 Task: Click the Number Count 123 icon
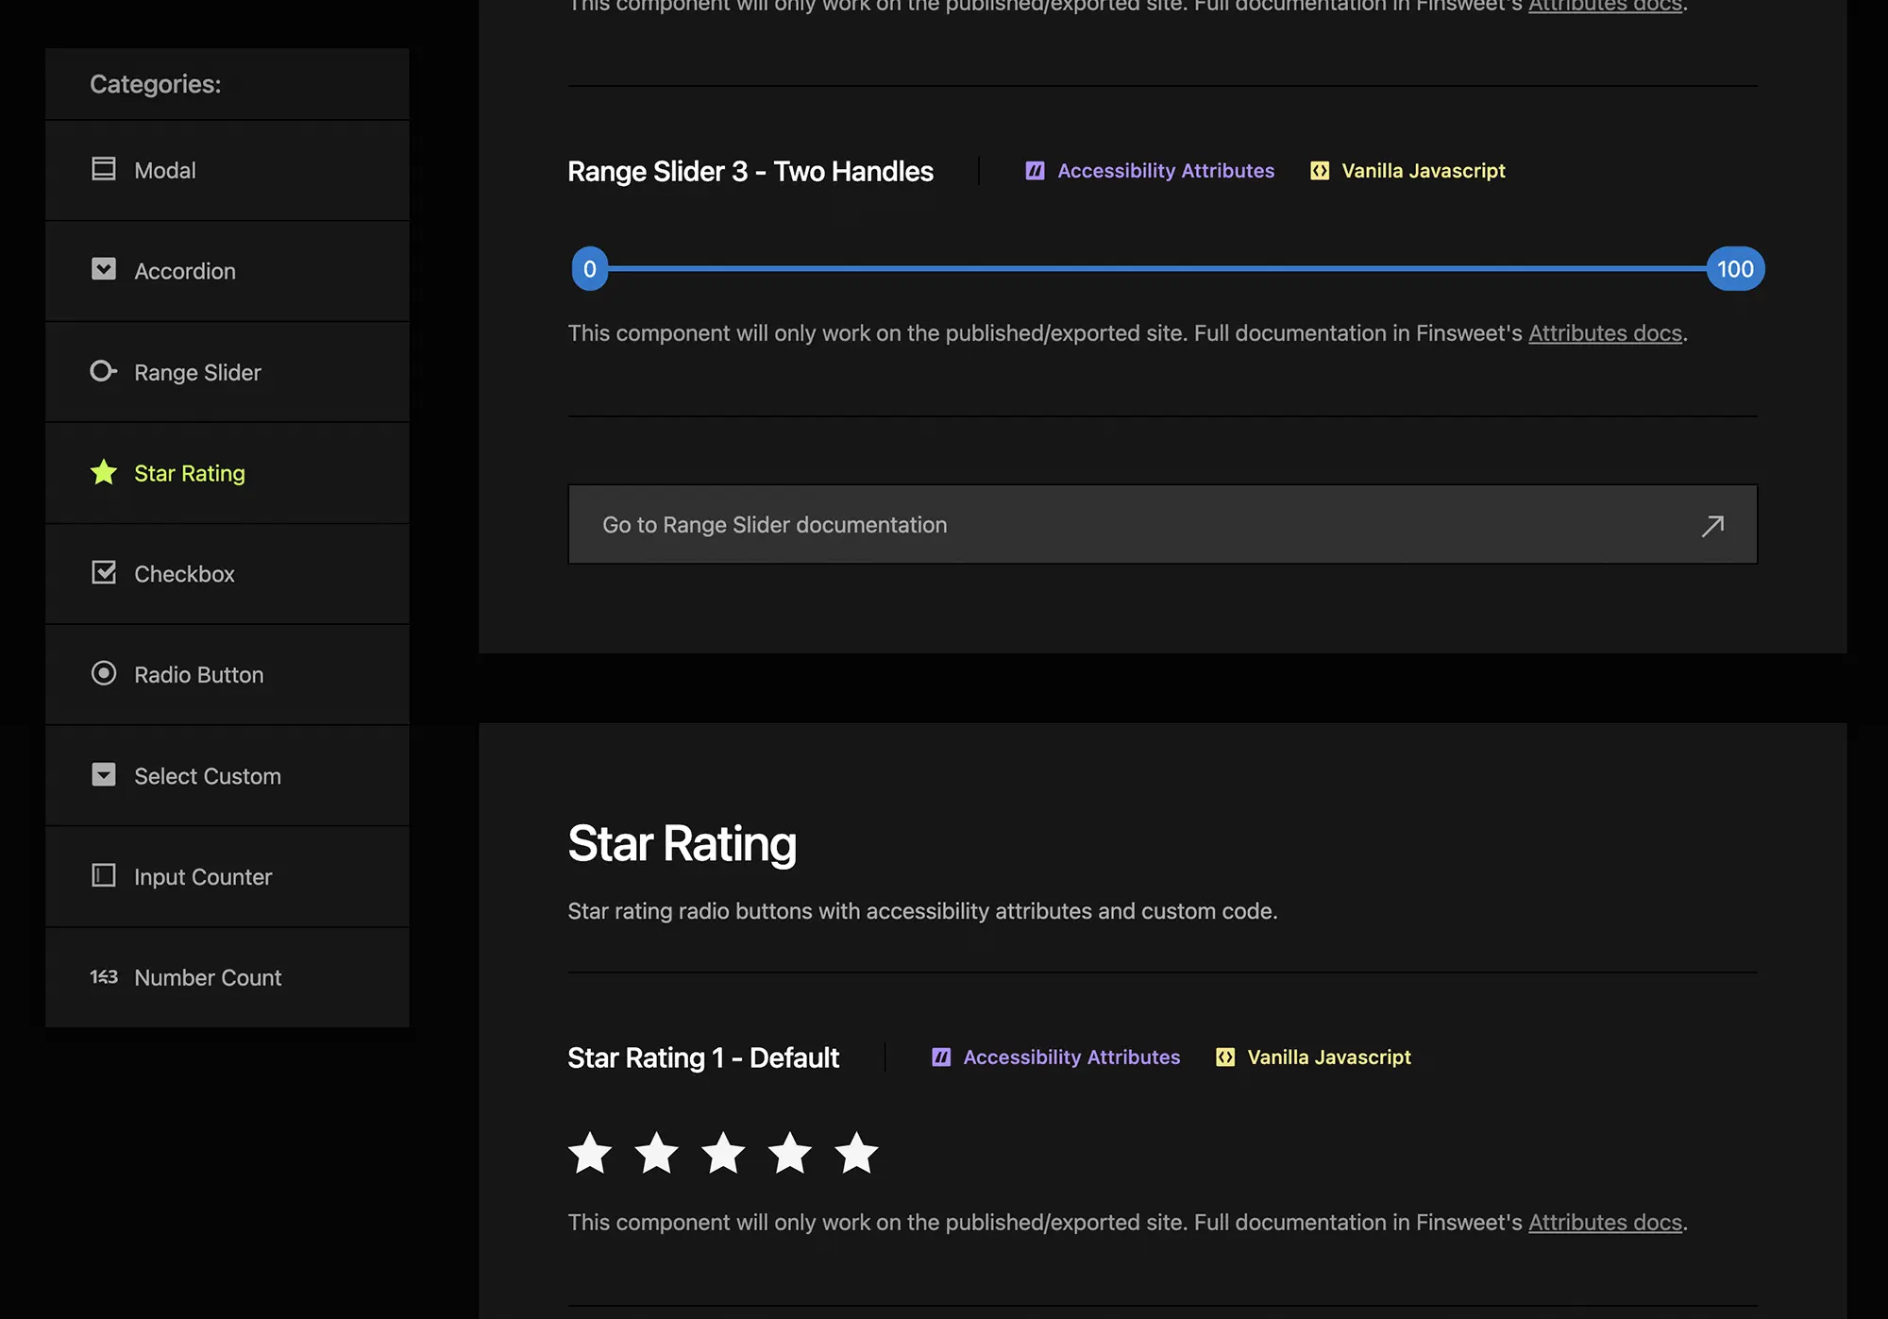click(x=103, y=977)
